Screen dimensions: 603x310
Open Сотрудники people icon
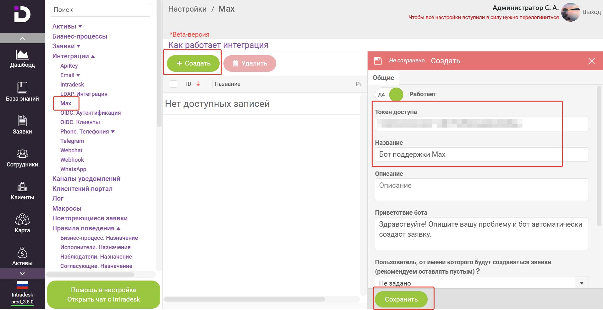22,154
